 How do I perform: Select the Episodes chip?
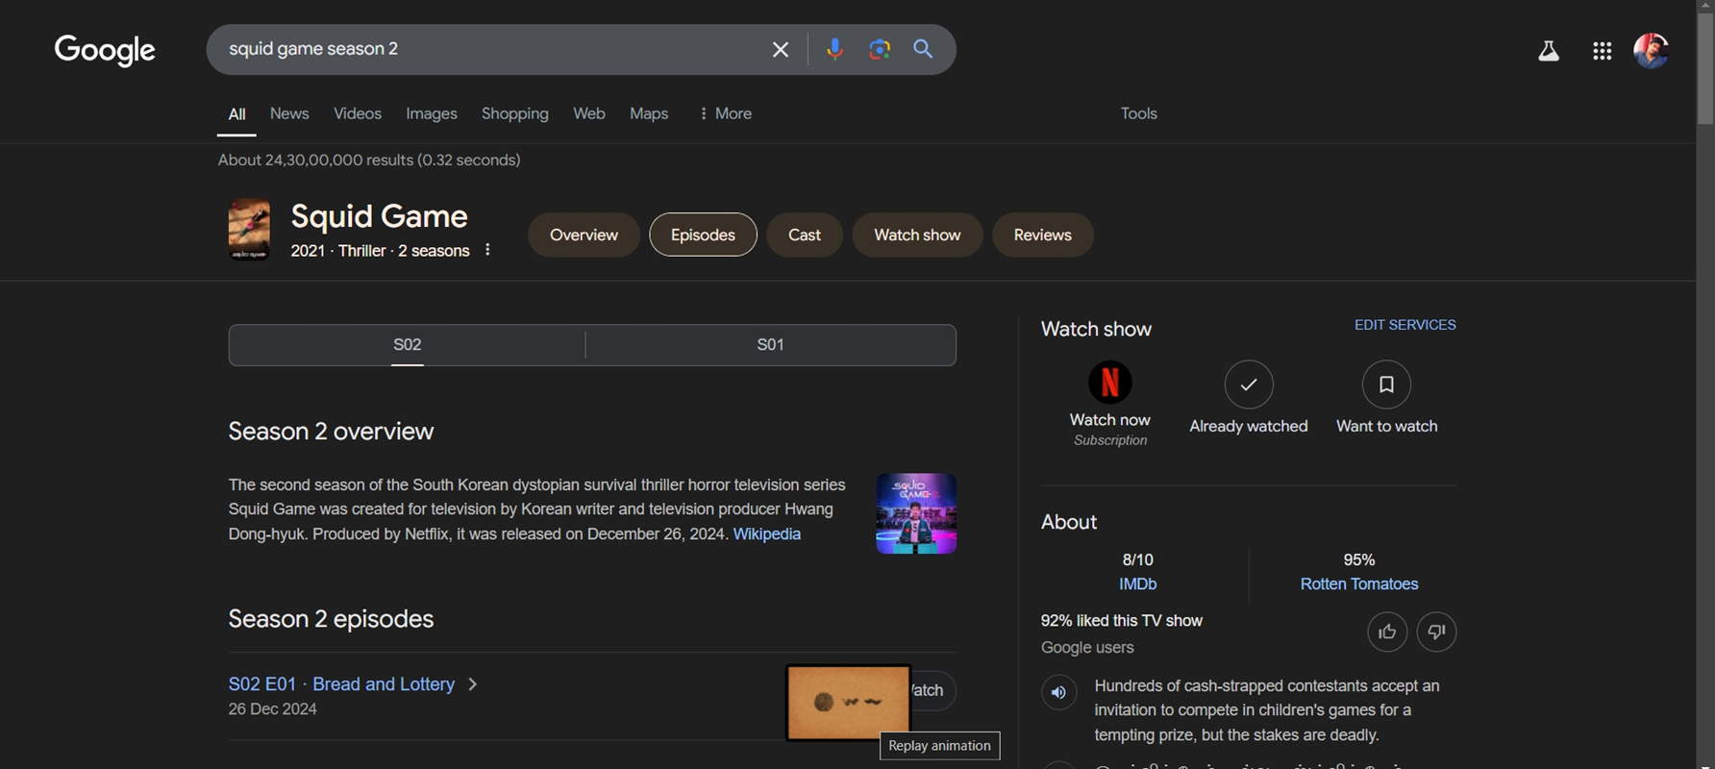[x=703, y=235]
